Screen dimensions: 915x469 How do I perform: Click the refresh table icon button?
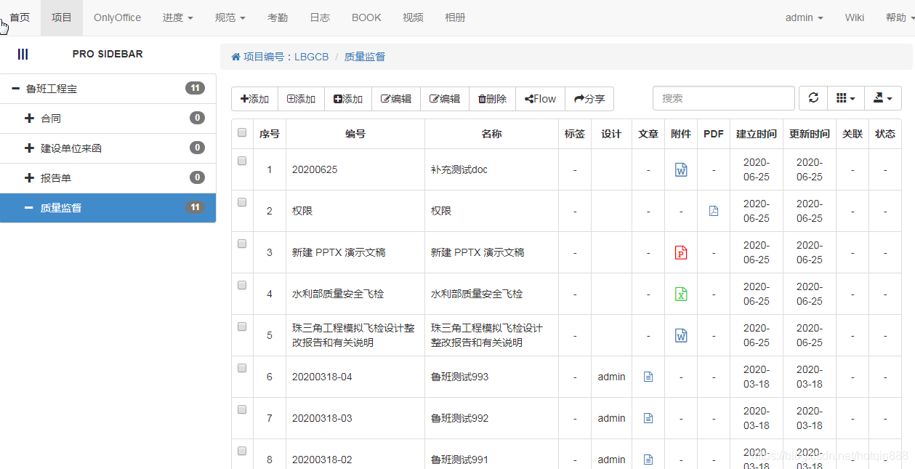[813, 98]
